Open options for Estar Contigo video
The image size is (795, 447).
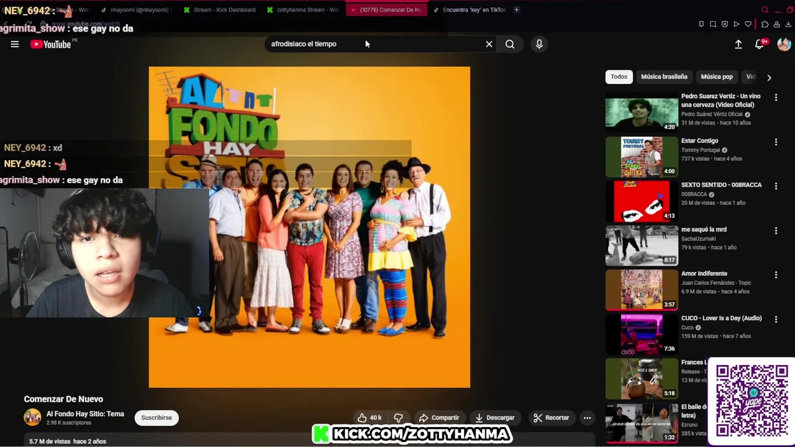click(x=776, y=142)
